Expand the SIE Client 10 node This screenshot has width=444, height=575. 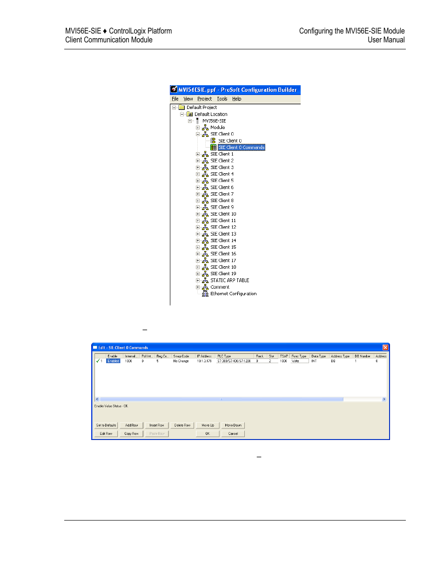coord(198,214)
